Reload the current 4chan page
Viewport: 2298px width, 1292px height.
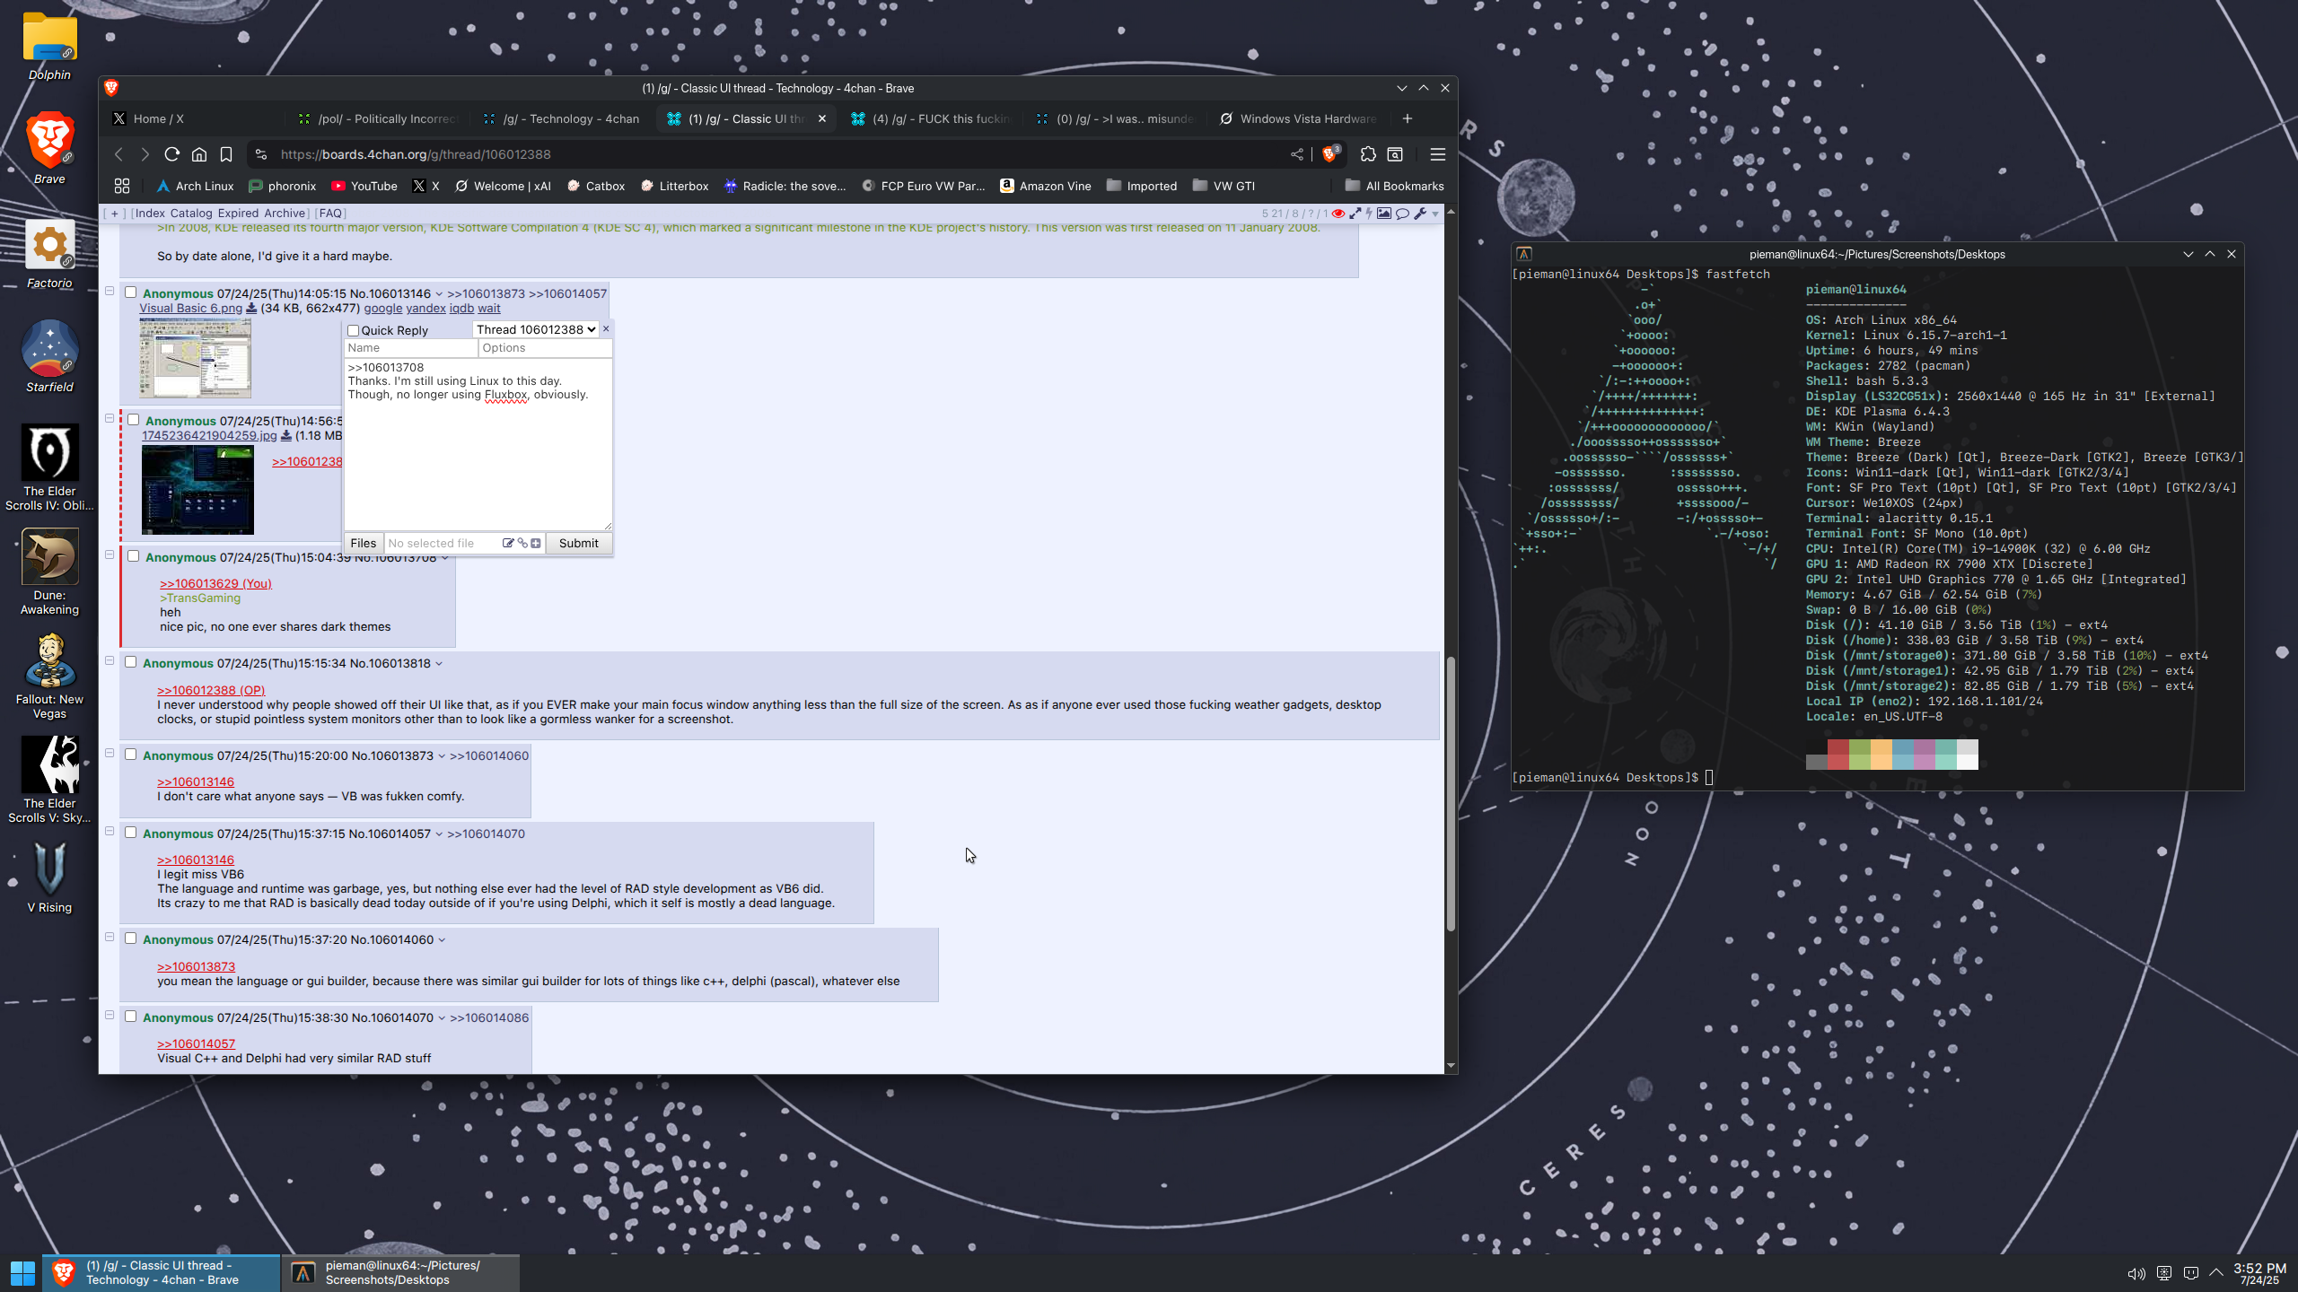pos(171,154)
